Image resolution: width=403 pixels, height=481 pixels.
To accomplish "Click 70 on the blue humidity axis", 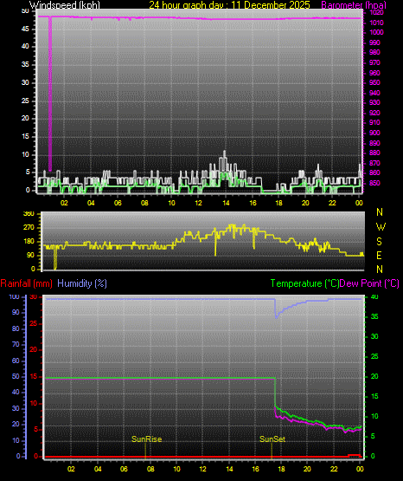I will tap(16, 345).
